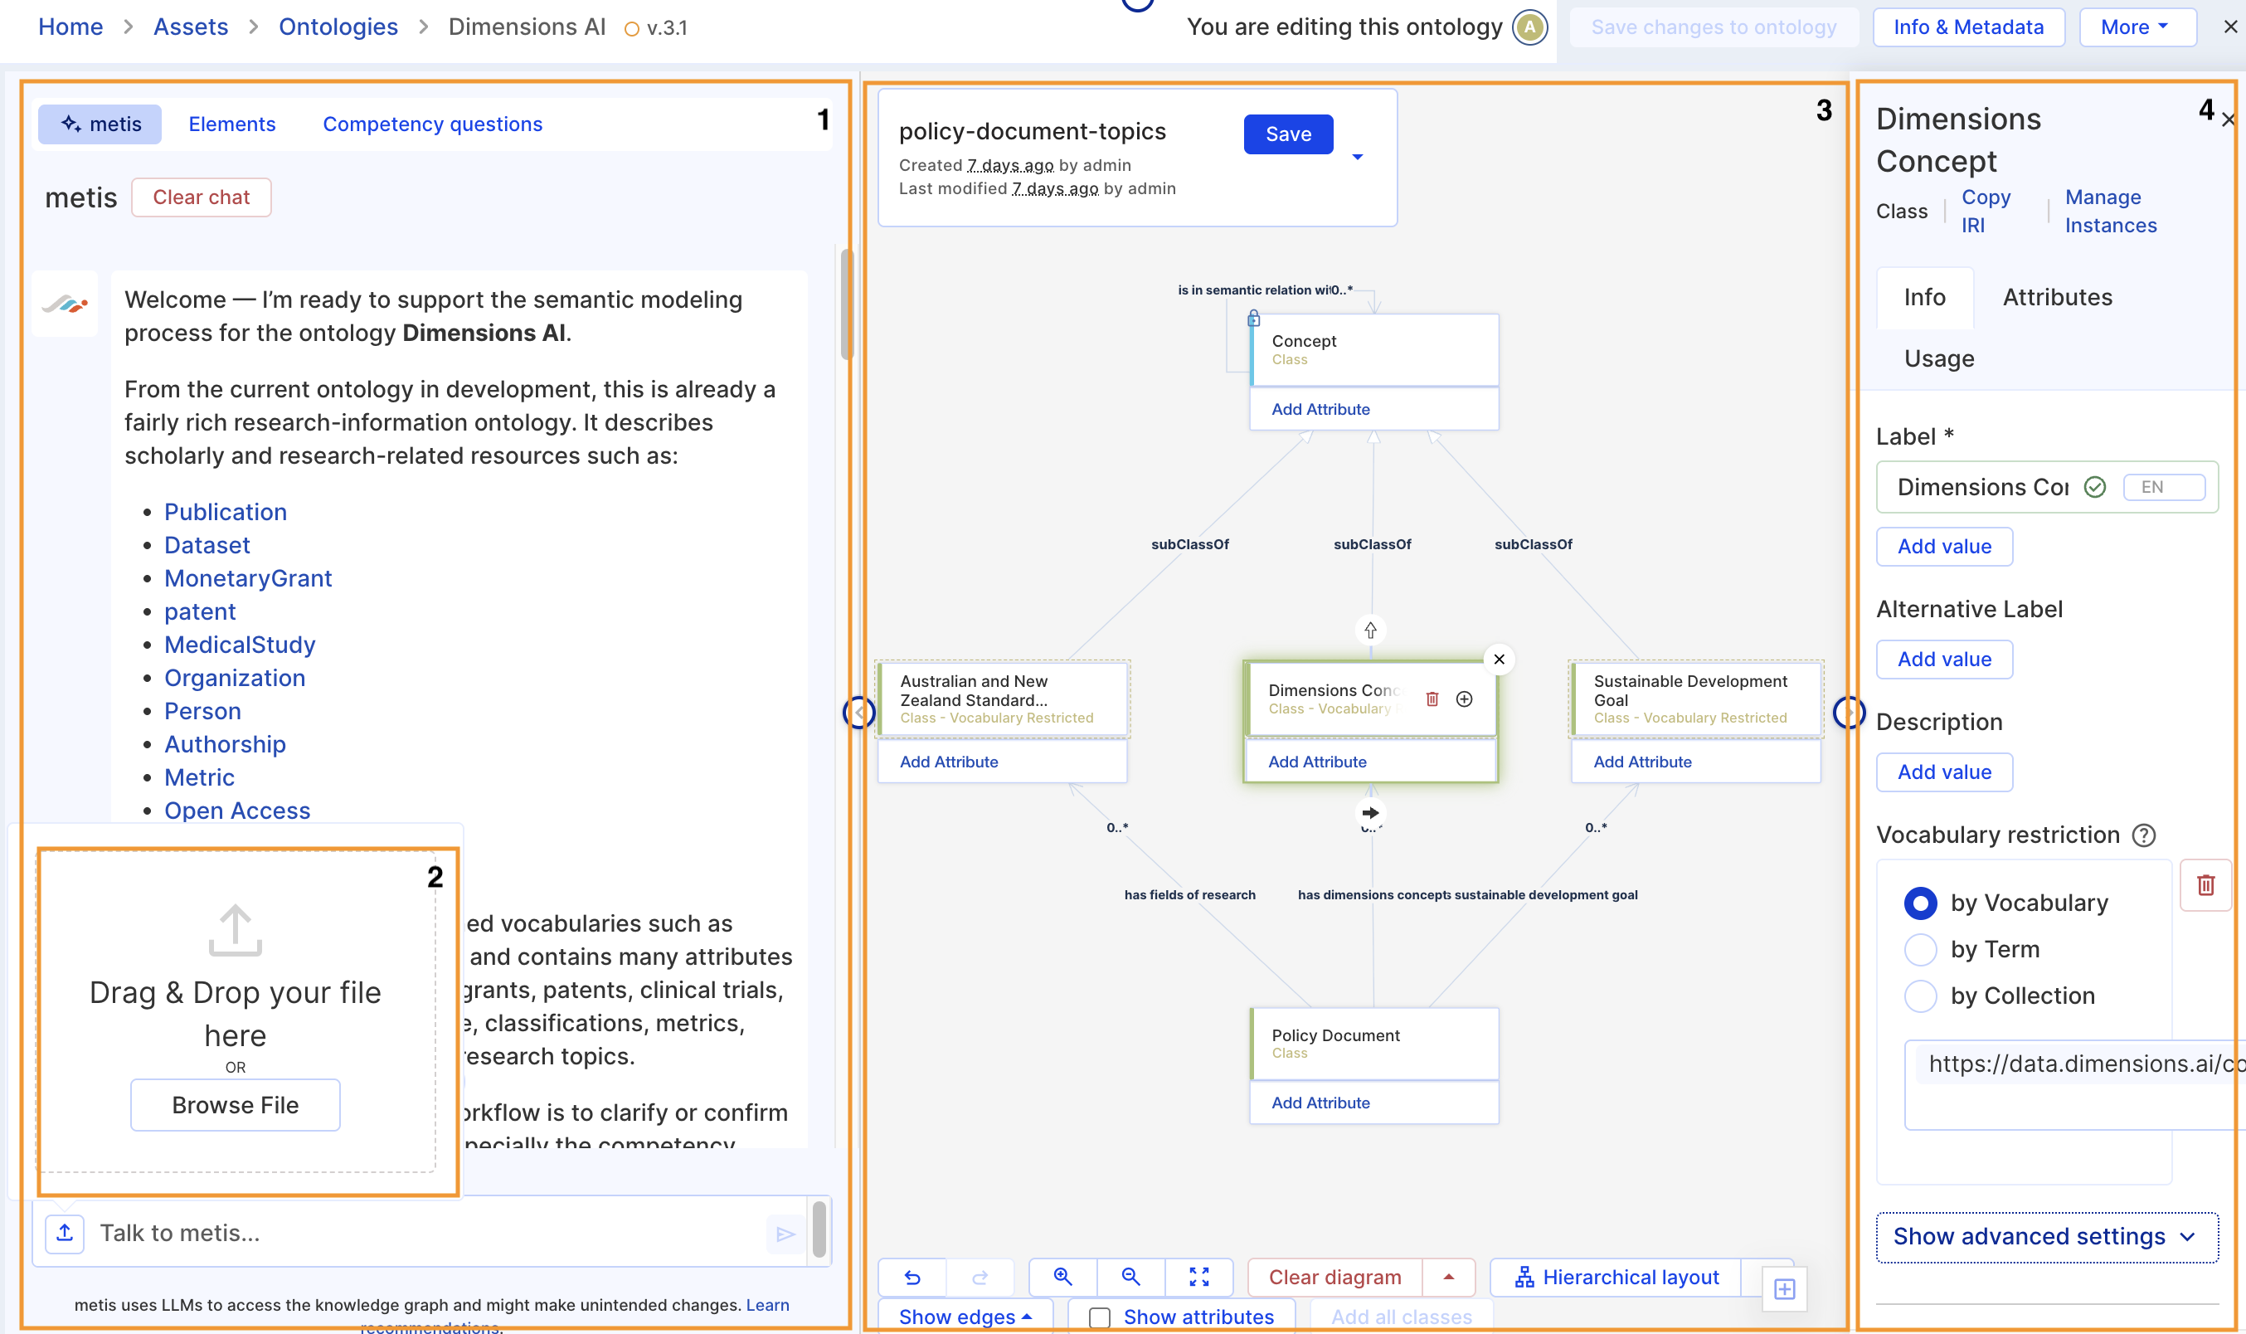This screenshot has width=2246, height=1334.
Task: Click the undo arrow in diagram toolbar
Action: point(912,1277)
